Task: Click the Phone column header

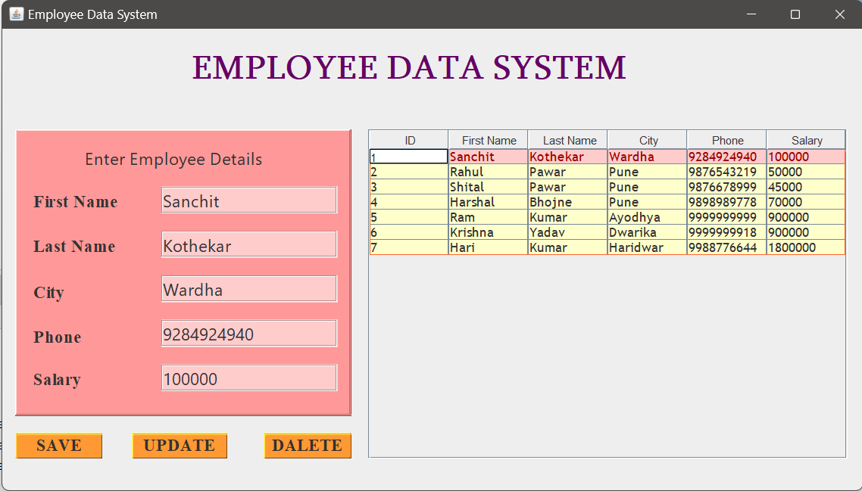Action: [x=726, y=139]
